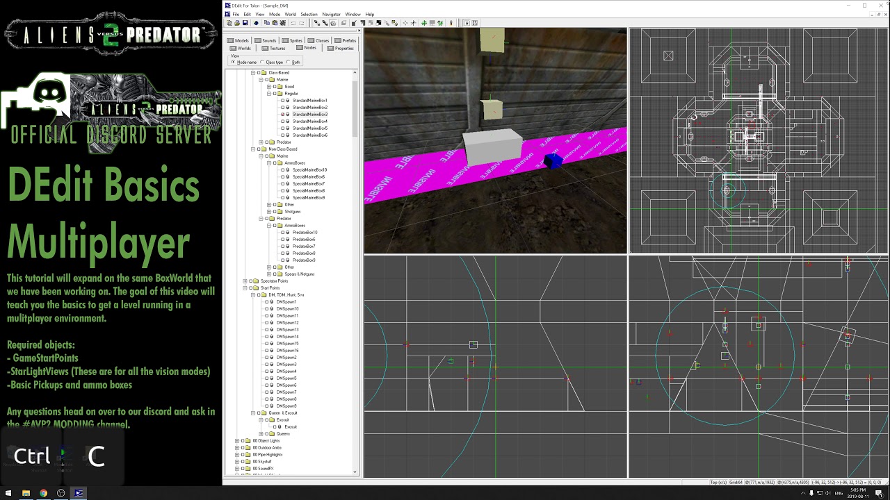Click the New file toolbar icon
This screenshot has height=500, width=890.
point(229,23)
